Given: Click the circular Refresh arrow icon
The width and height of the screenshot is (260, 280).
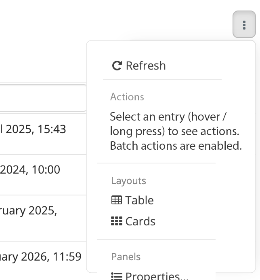Looking at the screenshot, I should pyautogui.click(x=117, y=66).
